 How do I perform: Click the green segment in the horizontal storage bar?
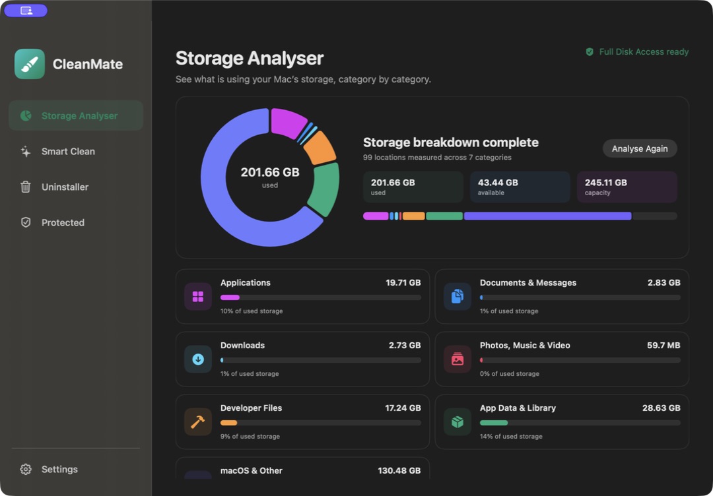[444, 216]
